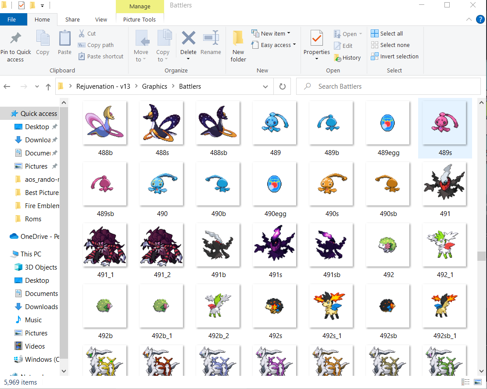Image resolution: width=487 pixels, height=389 pixels.
Task: Click the Properties icon in ribbon
Action: pos(316,39)
